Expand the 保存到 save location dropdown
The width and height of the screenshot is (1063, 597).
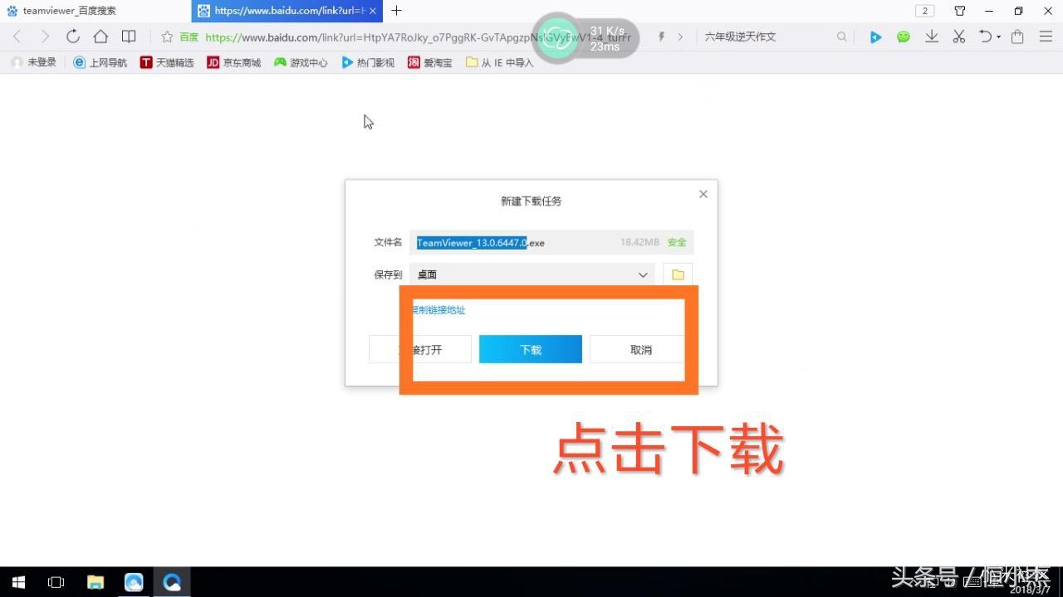pos(642,274)
